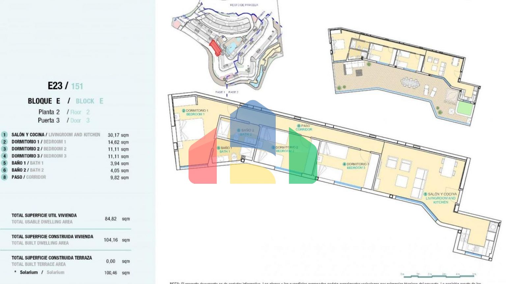506x284 pixels.
Task: Click 'DORMITORIO 1 / BEDROOM 1' in the legend list
Action: (39, 142)
